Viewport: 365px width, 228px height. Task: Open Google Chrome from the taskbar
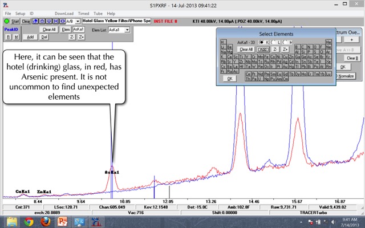(x=29, y=221)
